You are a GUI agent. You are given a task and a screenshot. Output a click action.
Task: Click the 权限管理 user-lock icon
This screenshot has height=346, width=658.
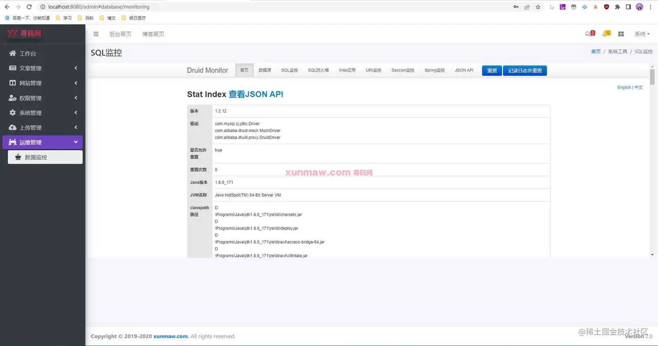(13, 98)
